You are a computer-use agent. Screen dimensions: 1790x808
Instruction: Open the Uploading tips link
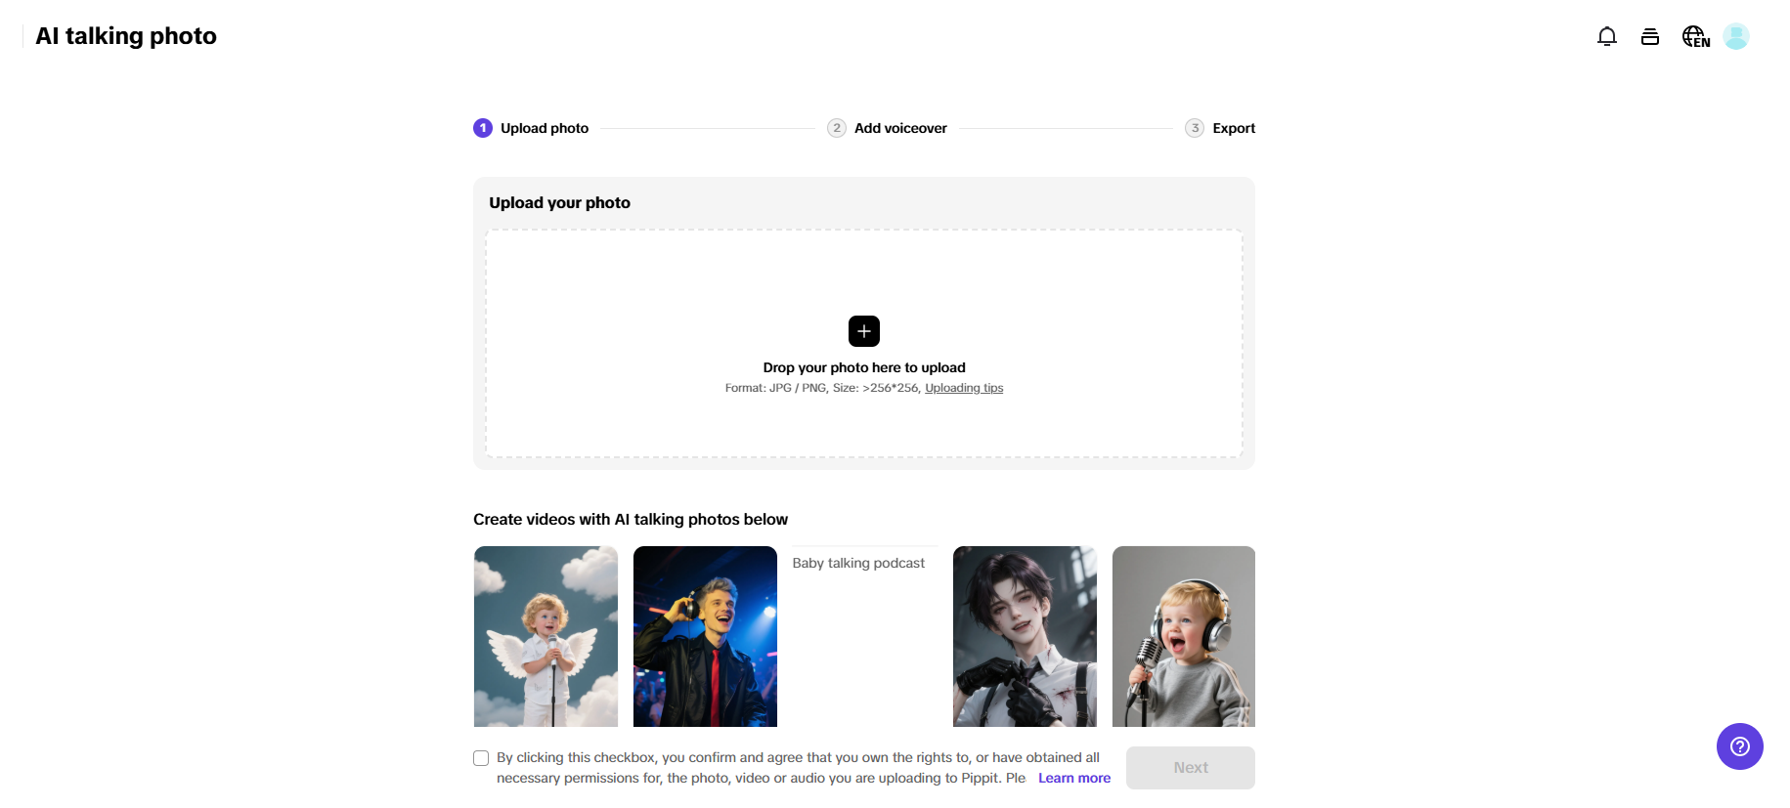tap(964, 388)
